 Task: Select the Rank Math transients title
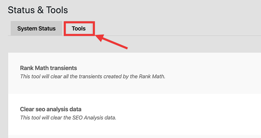(x=49, y=68)
